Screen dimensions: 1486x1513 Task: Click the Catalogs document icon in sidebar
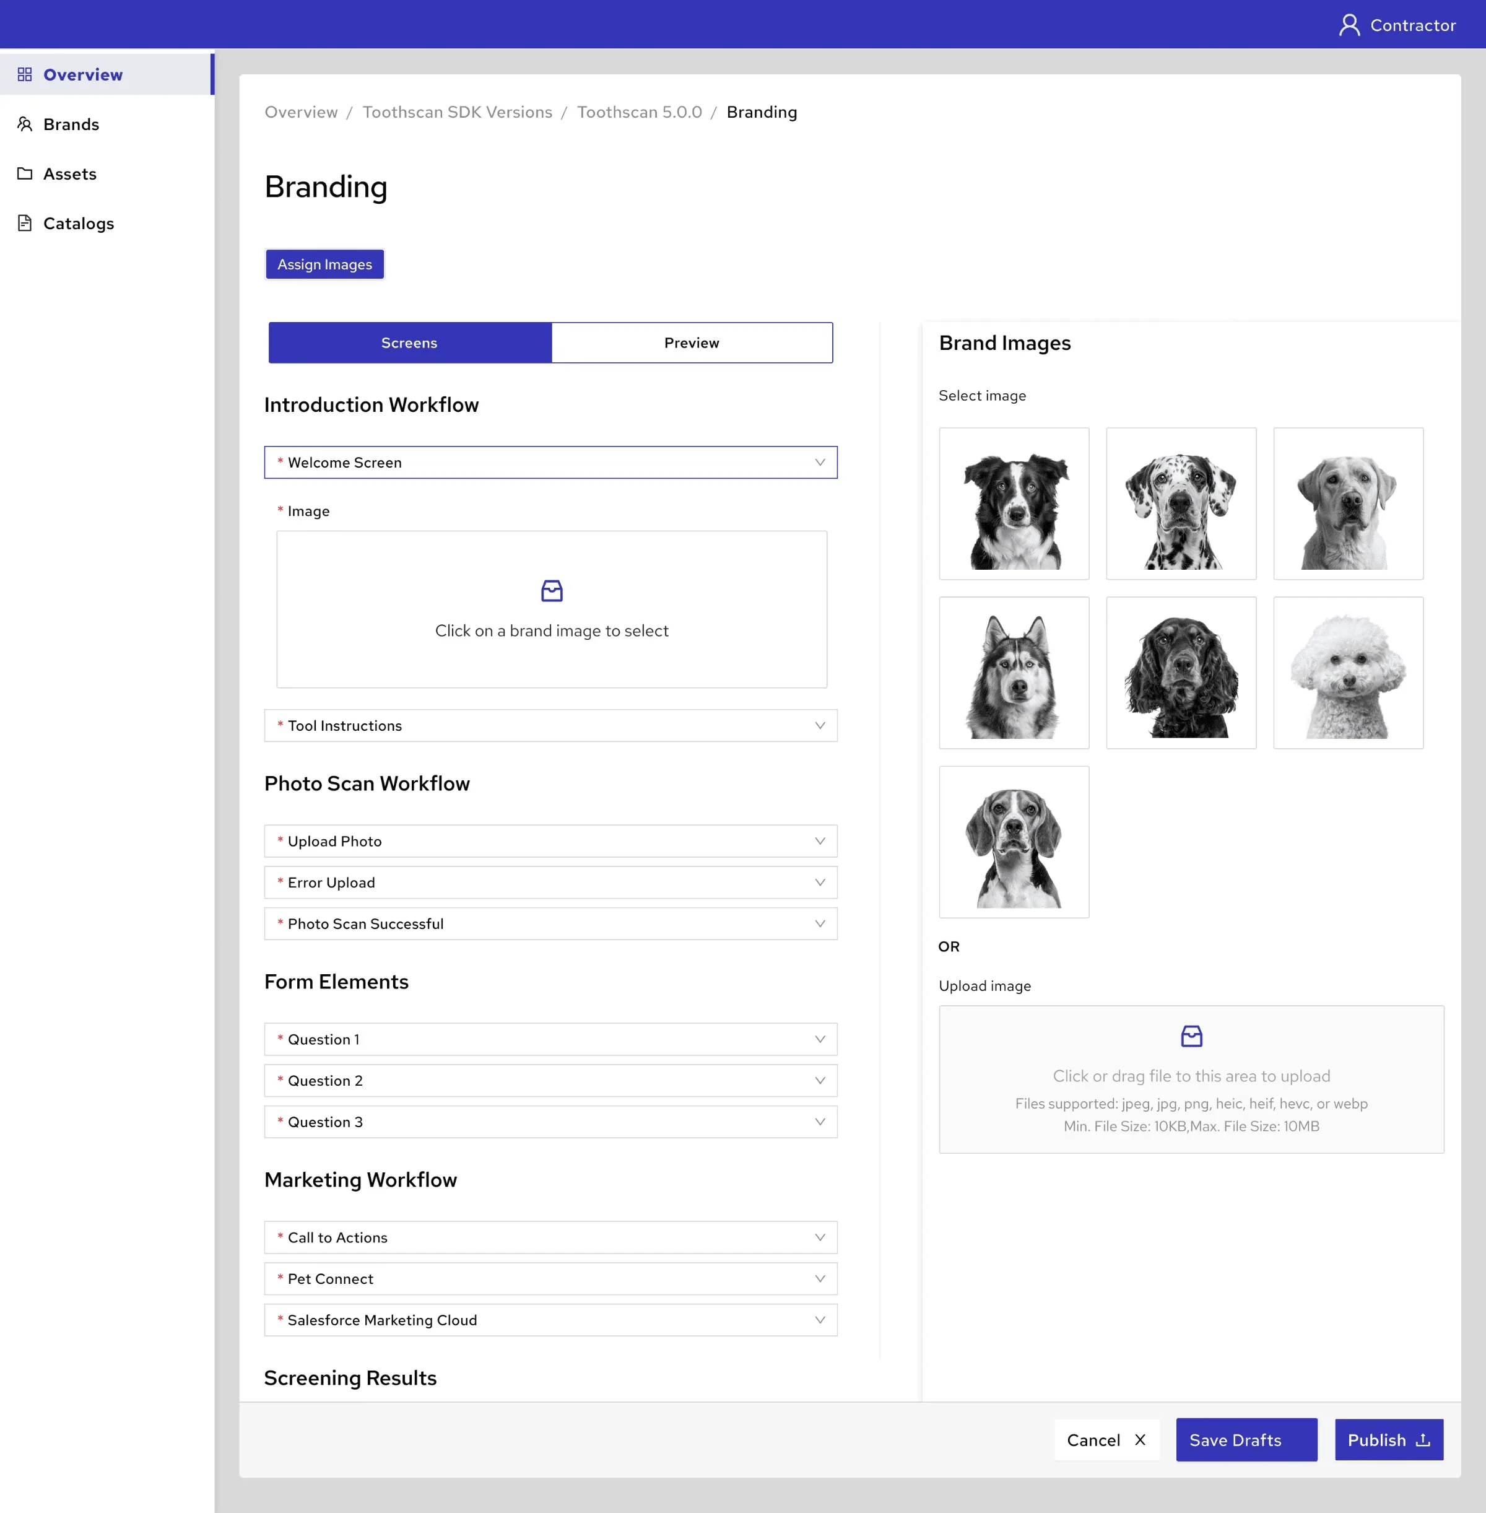pos(25,224)
